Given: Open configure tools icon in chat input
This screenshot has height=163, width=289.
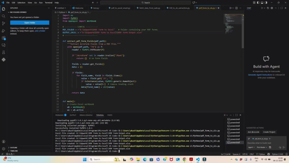Looking at the screenshot, I should point(270,147).
